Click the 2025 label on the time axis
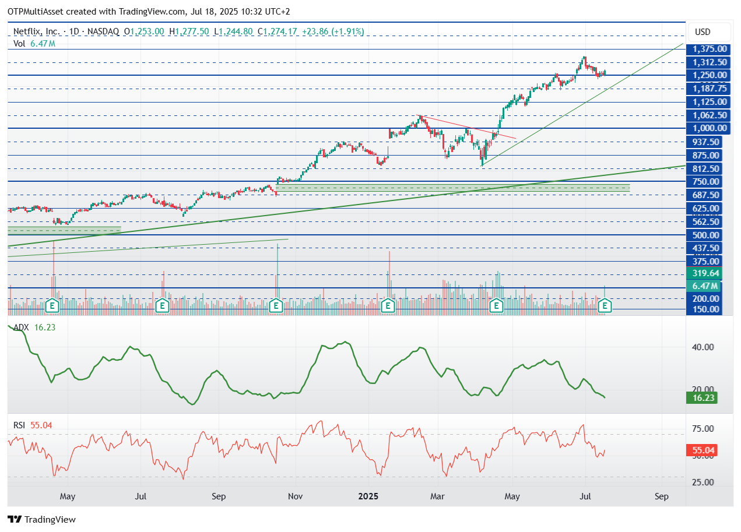Viewport: 741px width, 532px height. [x=368, y=496]
